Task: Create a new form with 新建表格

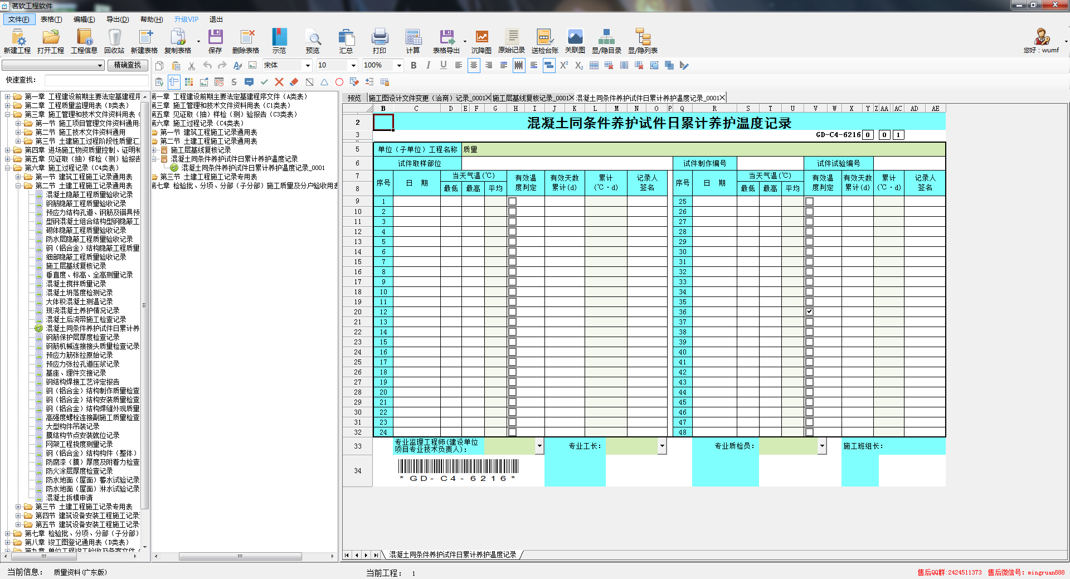Action: pyautogui.click(x=144, y=41)
